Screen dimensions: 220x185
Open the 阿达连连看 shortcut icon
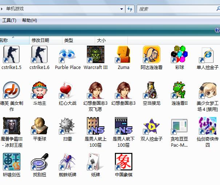[x=152, y=54]
